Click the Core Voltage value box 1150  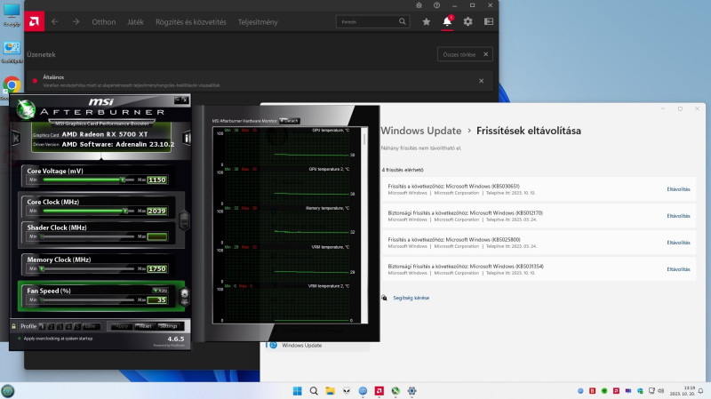(157, 180)
